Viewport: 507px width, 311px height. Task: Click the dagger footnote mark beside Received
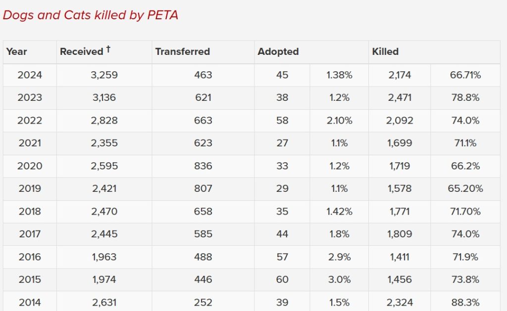click(x=108, y=49)
